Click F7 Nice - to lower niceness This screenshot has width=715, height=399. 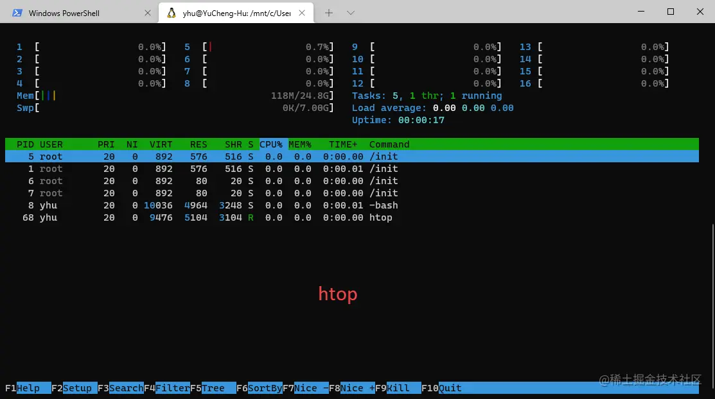306,388
